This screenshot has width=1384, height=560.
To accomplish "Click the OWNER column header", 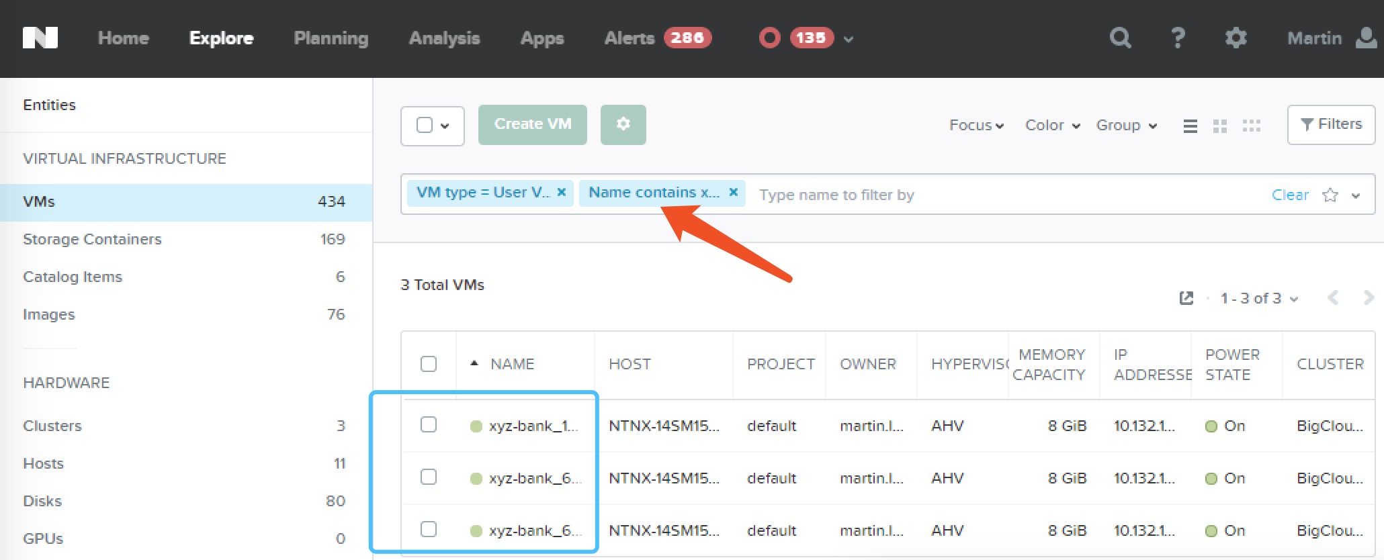I will point(868,364).
